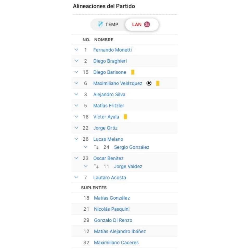250x250 pixels.
Task: Click the substitution arrows icon for Jorge Valdez
Action: 96,166
